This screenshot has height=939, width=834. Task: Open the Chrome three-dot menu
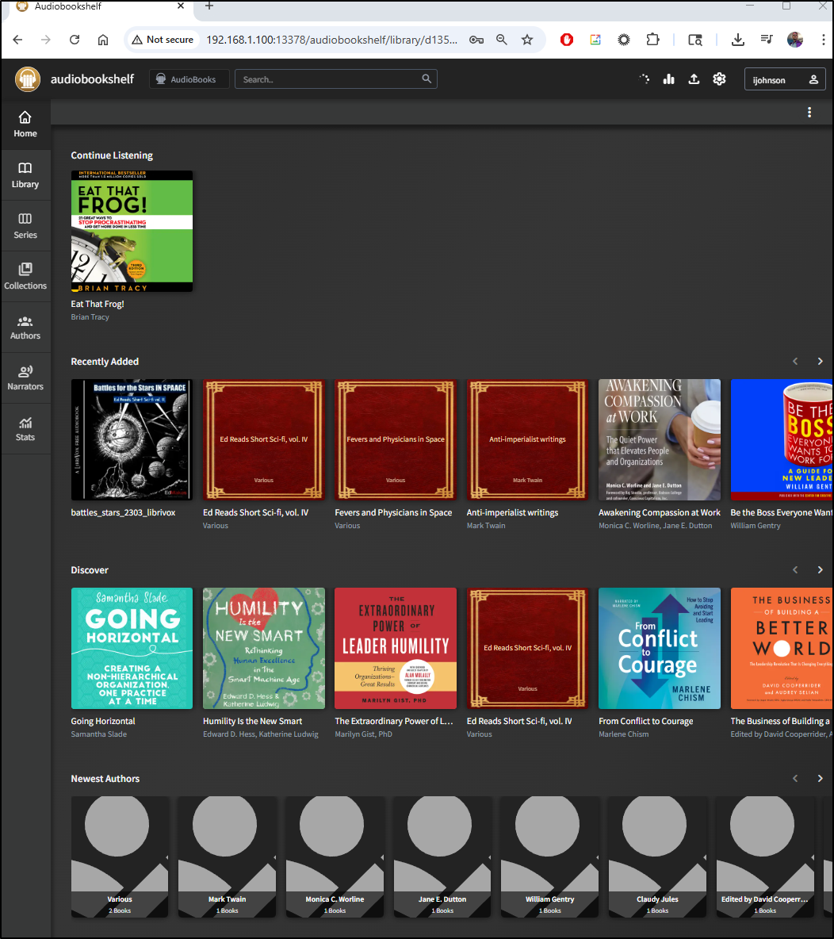[x=823, y=40]
